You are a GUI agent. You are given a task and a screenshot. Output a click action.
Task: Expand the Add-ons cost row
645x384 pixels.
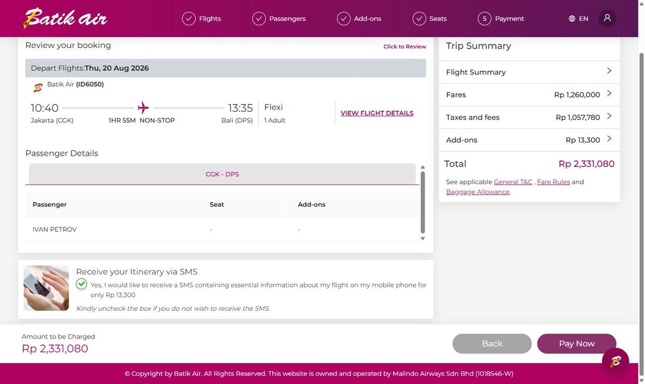coord(529,140)
